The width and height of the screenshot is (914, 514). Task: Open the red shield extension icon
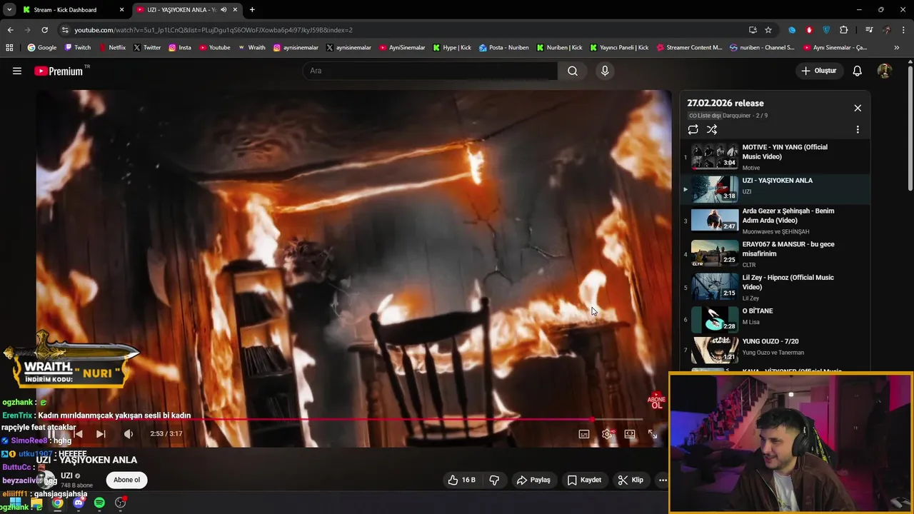[x=809, y=30]
